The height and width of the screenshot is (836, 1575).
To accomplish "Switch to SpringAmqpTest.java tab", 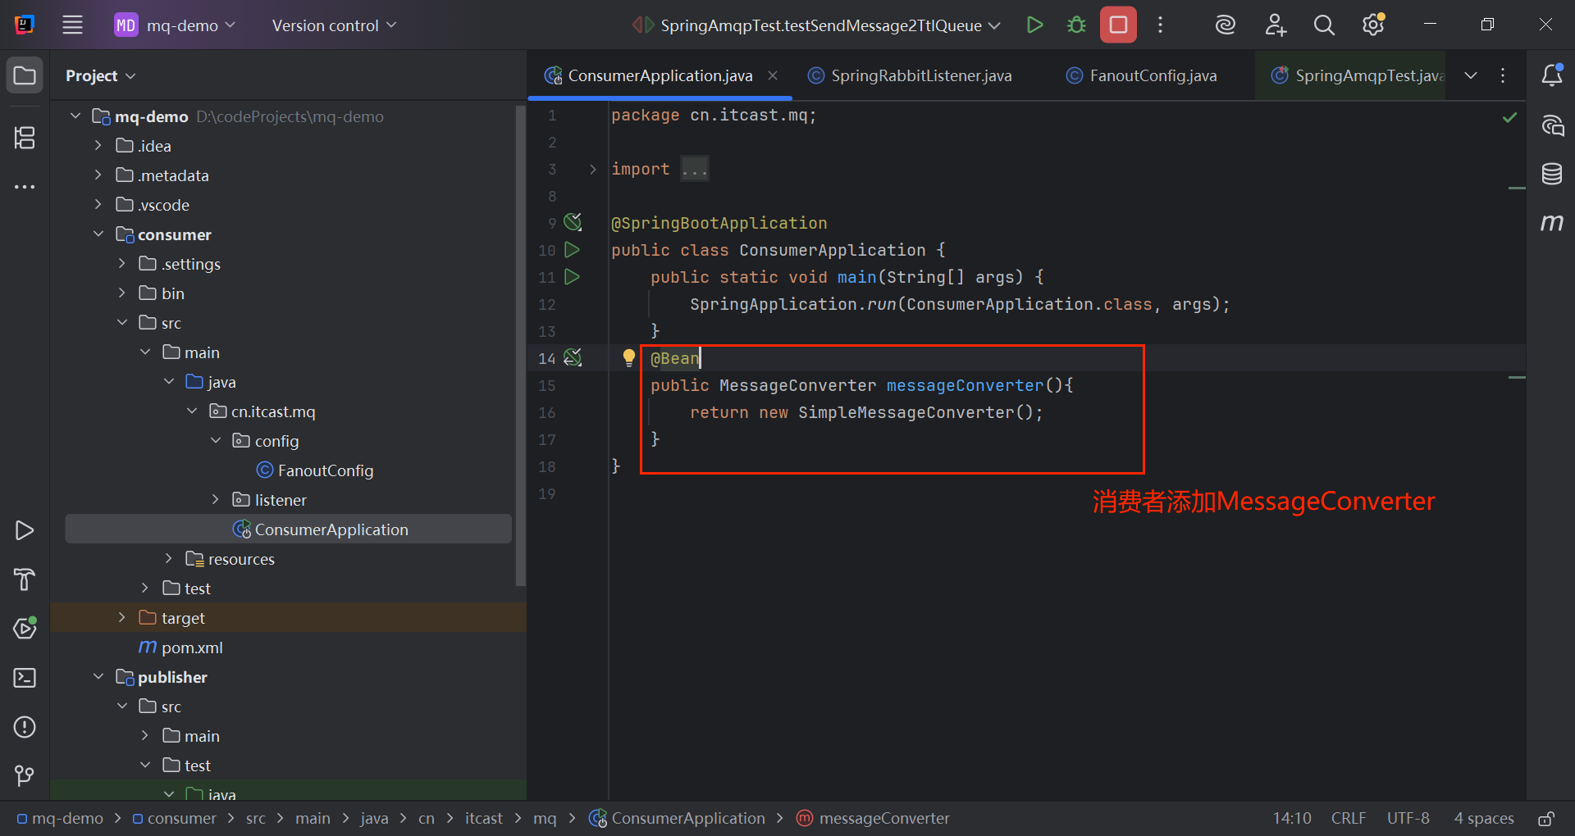I will (1357, 75).
